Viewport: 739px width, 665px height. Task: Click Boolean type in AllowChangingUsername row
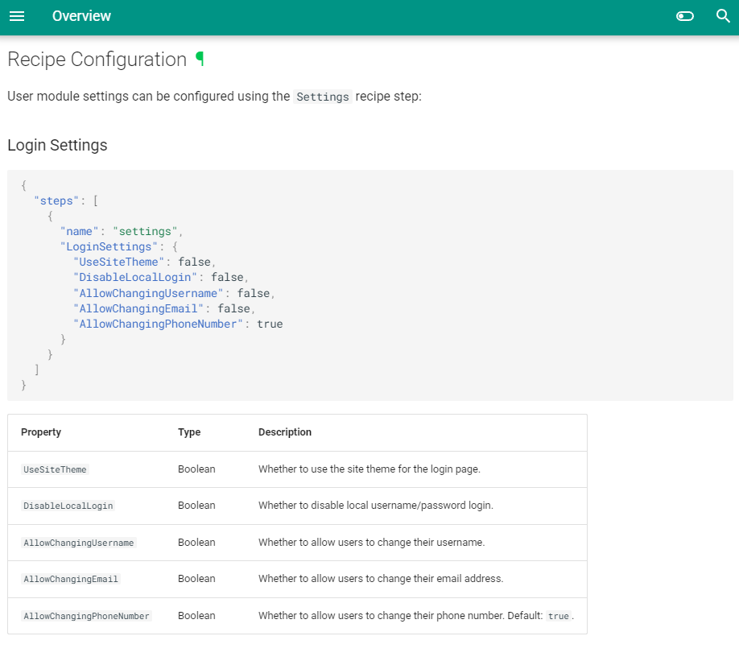(196, 543)
